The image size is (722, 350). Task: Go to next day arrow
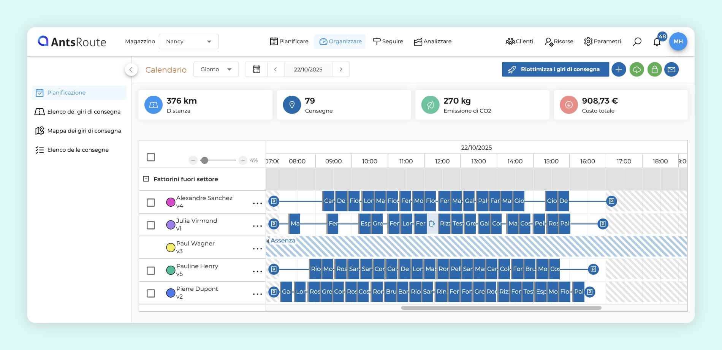(341, 70)
